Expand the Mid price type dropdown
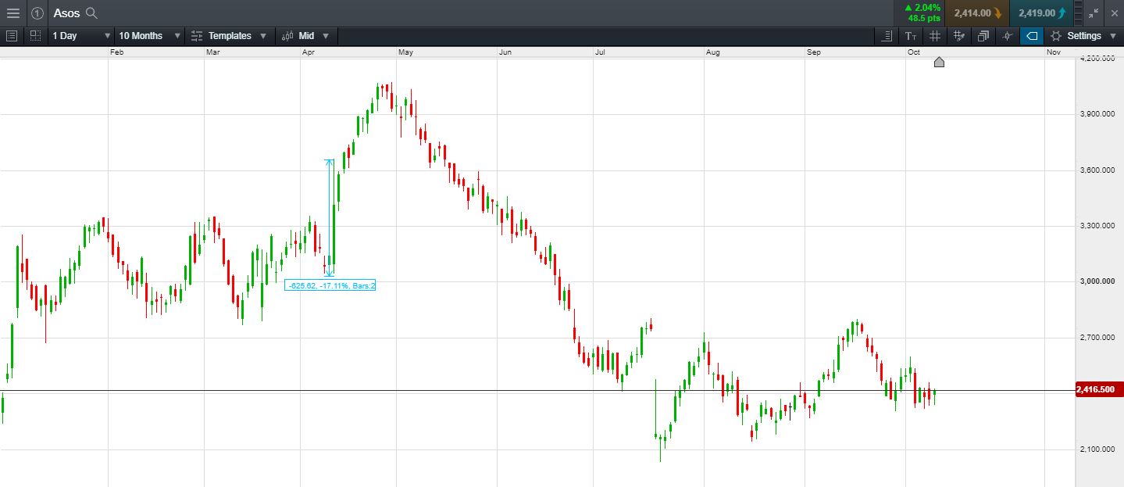 point(305,36)
